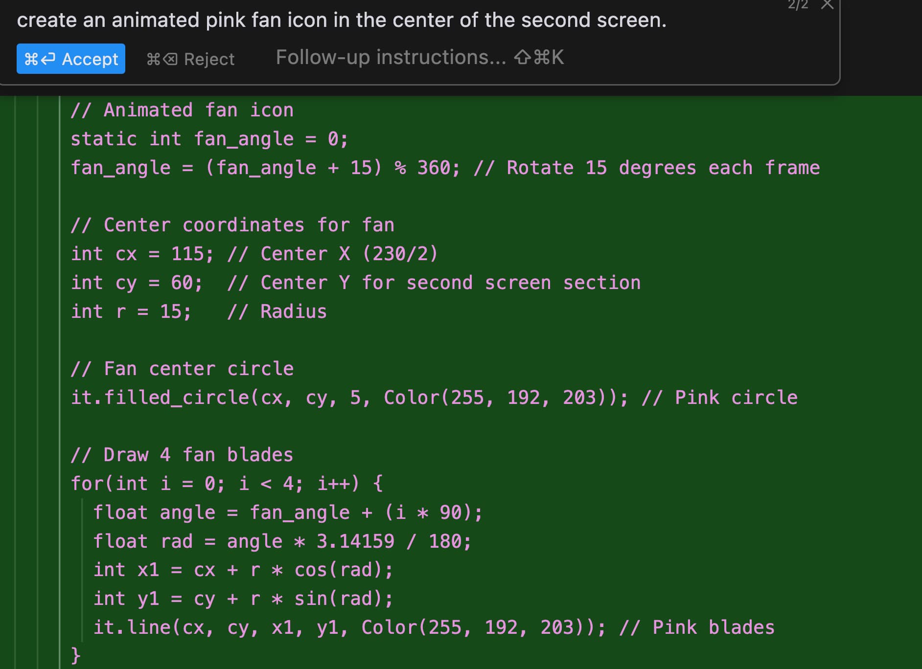Place cursor on the for loop header
Screen dimensions: 922x669
(x=227, y=484)
